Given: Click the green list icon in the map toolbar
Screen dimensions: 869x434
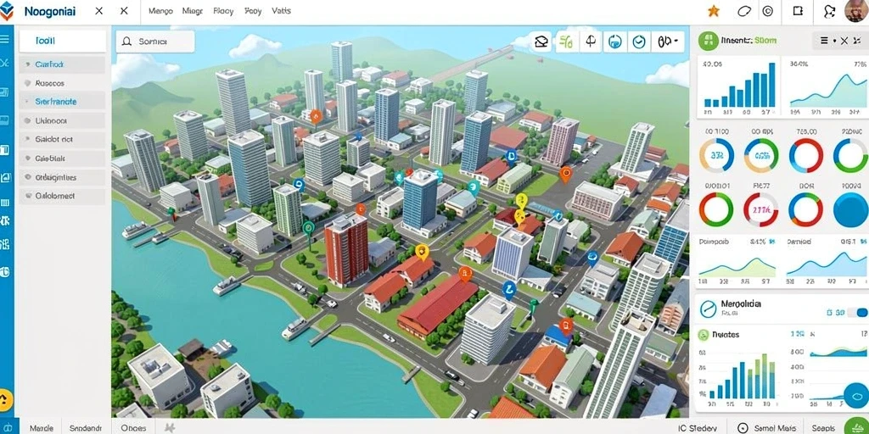Looking at the screenshot, I should [566, 42].
